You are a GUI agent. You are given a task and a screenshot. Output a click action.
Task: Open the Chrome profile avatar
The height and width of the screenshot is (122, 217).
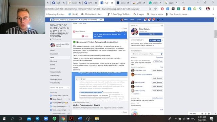pyautogui.click(x=208, y=9)
